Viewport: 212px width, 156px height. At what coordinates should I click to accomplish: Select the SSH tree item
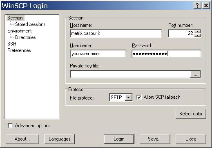pyautogui.click(x=12, y=44)
